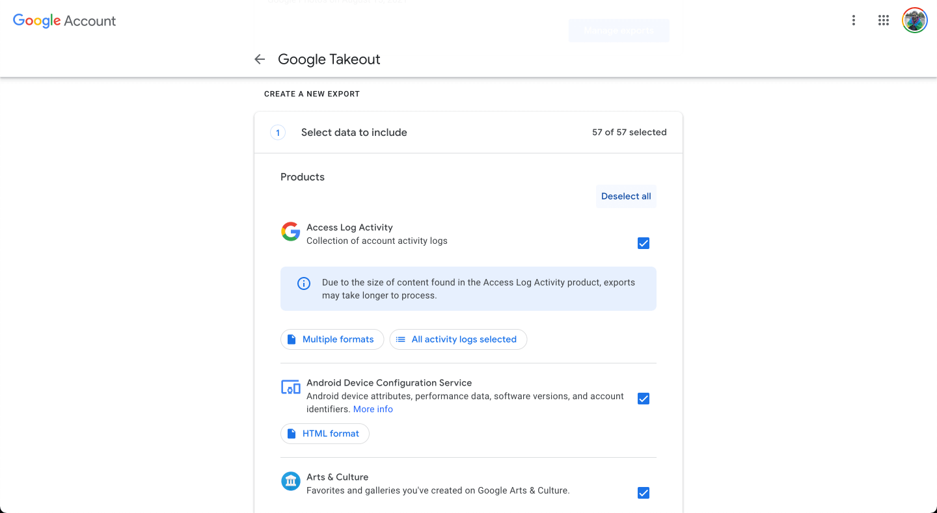Click the Deselect all button
Image resolution: width=937 pixels, height=513 pixels.
[625, 196]
